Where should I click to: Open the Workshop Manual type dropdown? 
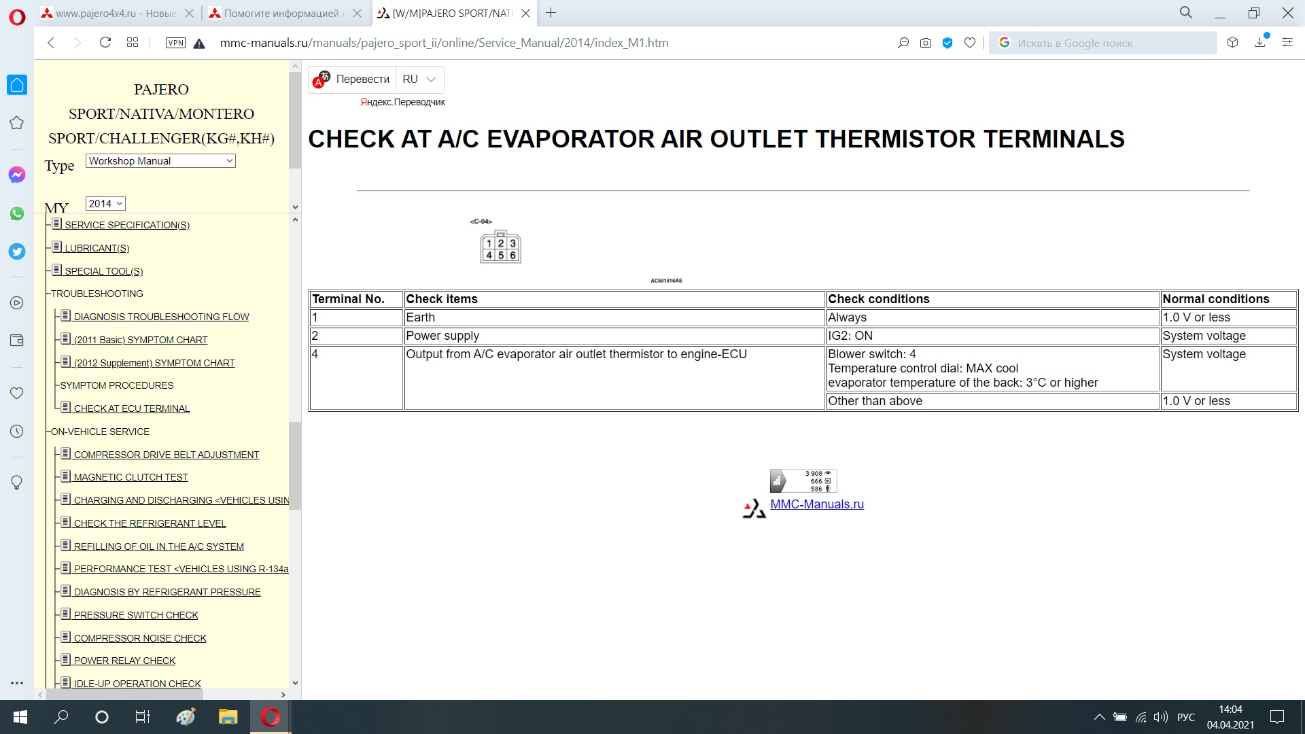point(160,161)
